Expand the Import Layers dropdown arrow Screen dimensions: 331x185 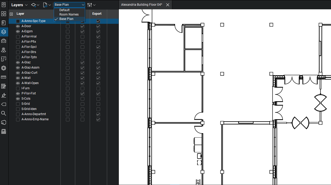pyautogui.click(x=49, y=5)
